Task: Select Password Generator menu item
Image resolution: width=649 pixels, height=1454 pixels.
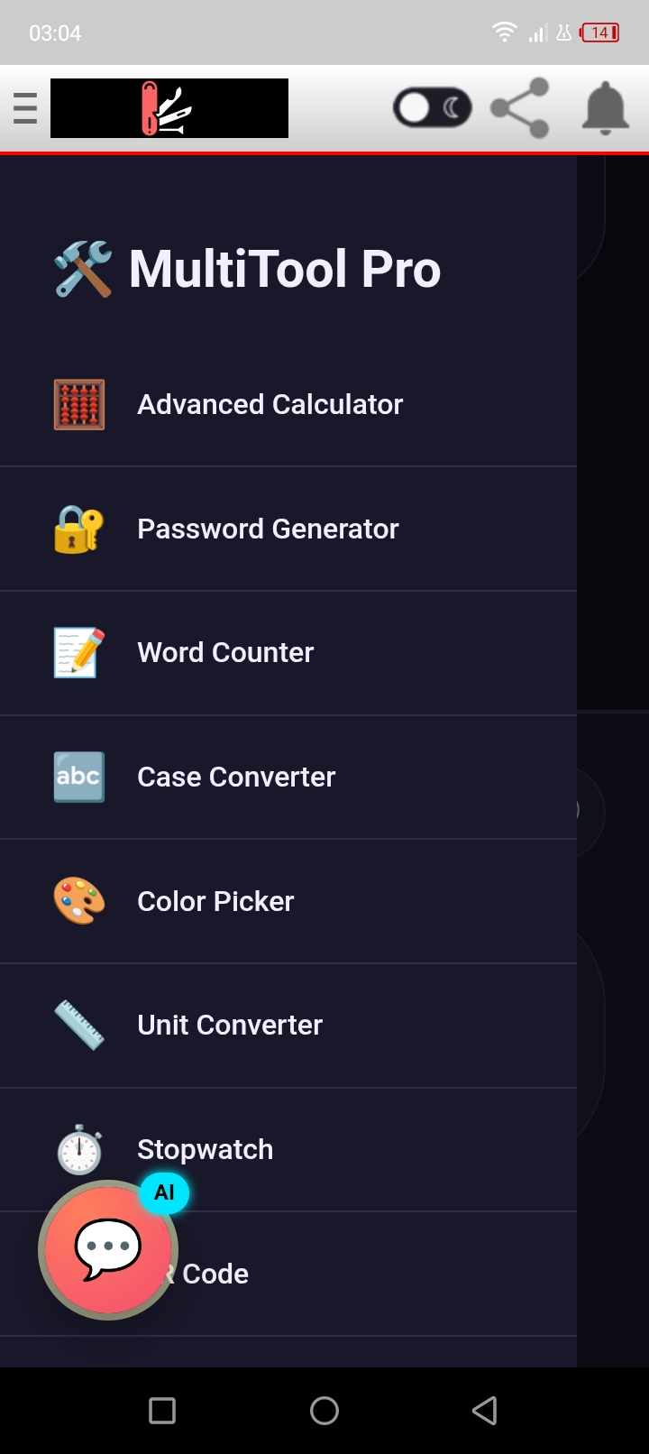Action: click(x=288, y=529)
